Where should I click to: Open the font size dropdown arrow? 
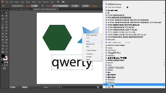(x=89, y=6)
